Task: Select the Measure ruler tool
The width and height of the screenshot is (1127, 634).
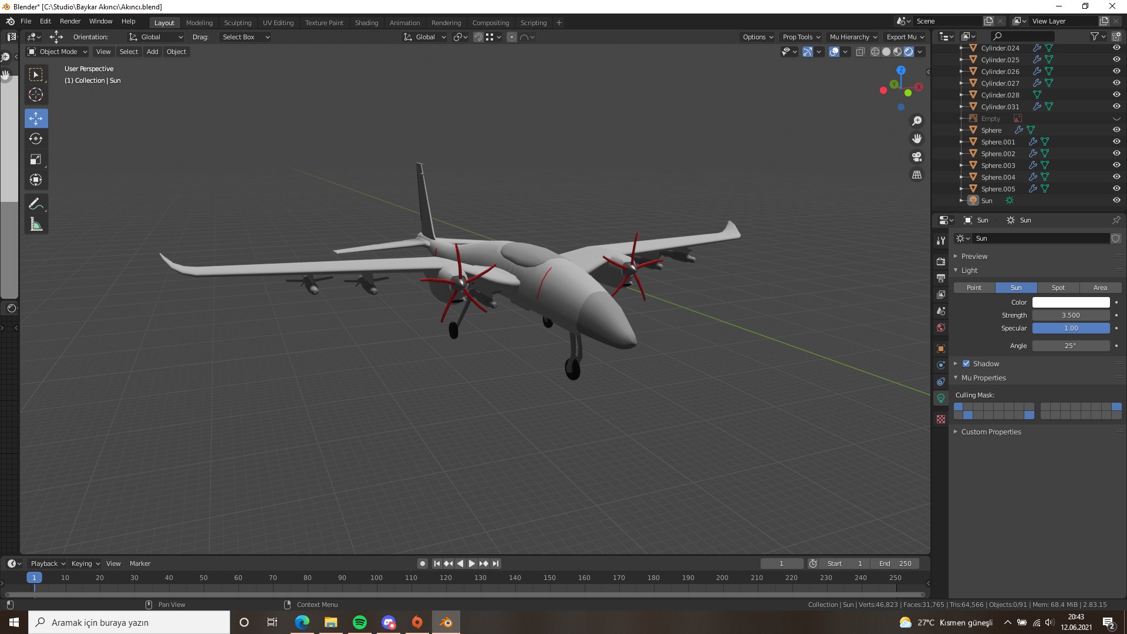Action: [36, 224]
